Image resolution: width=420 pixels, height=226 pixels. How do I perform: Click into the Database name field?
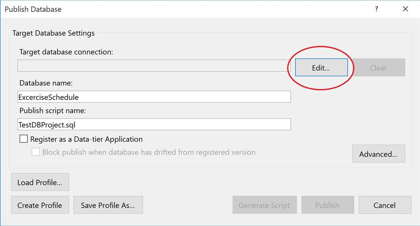154,97
